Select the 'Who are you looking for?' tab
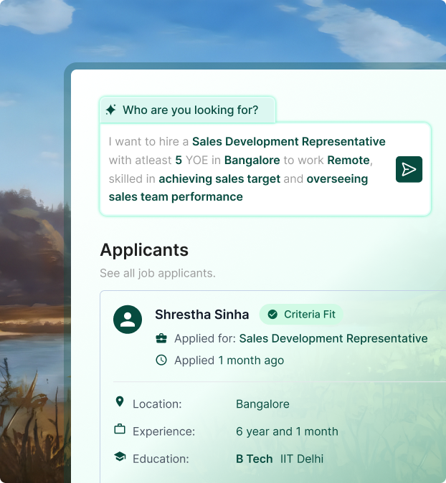The width and height of the screenshot is (446, 483). [x=188, y=110]
